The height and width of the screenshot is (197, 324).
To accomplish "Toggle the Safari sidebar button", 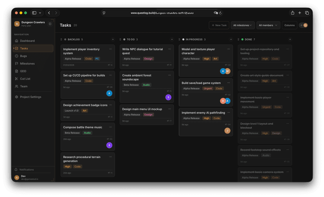I will [34, 13].
